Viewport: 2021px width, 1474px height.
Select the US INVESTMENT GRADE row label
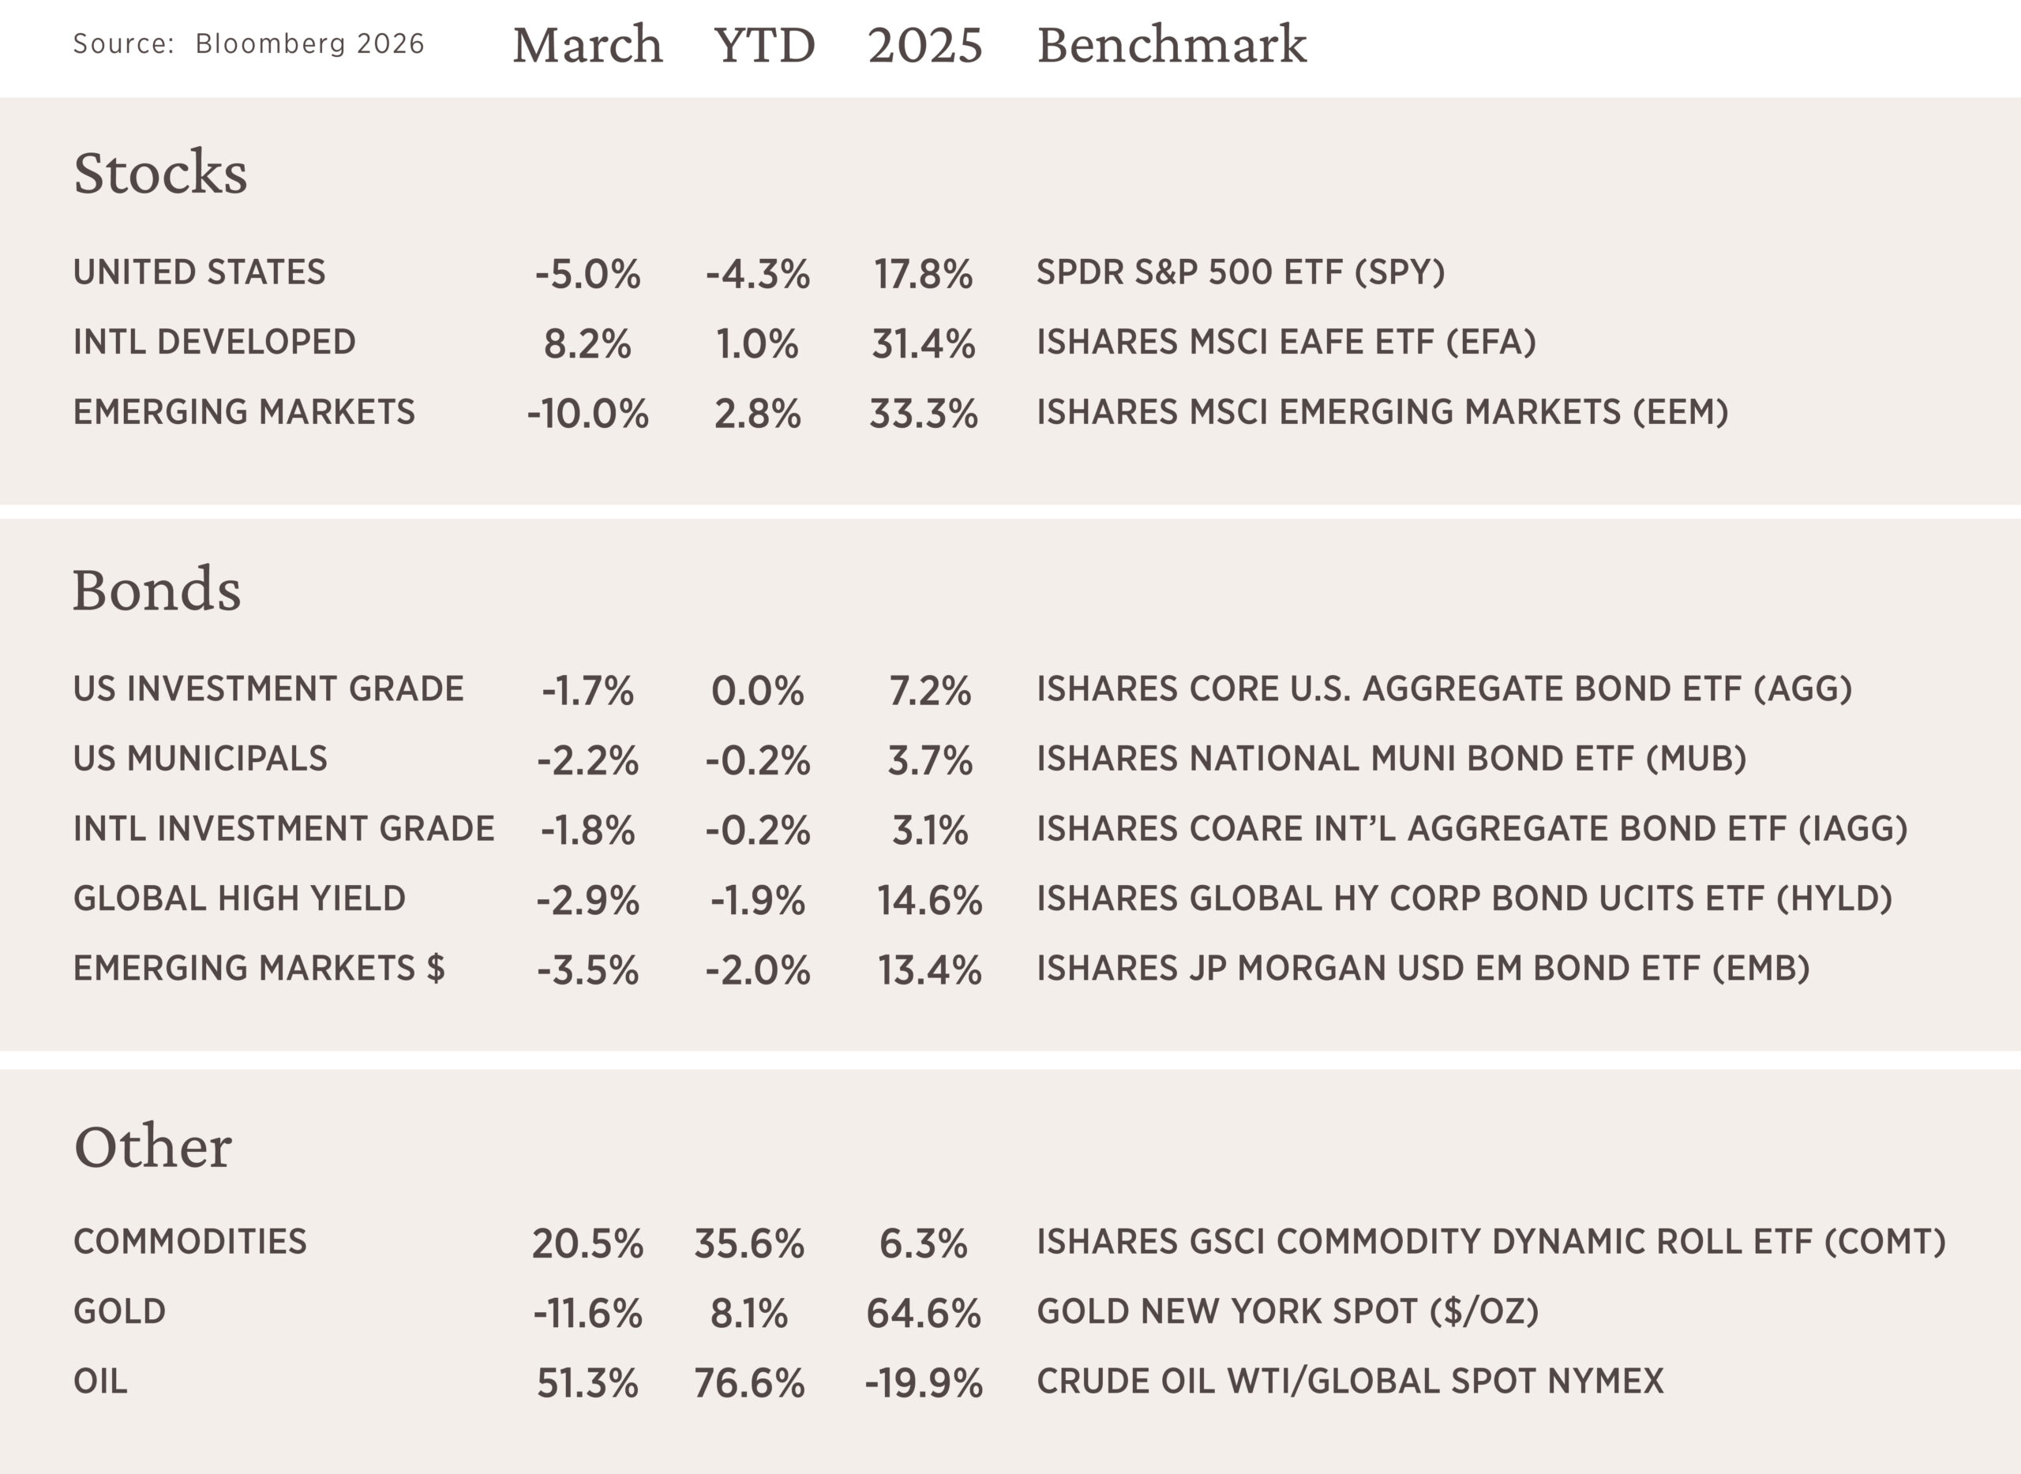pos(268,688)
